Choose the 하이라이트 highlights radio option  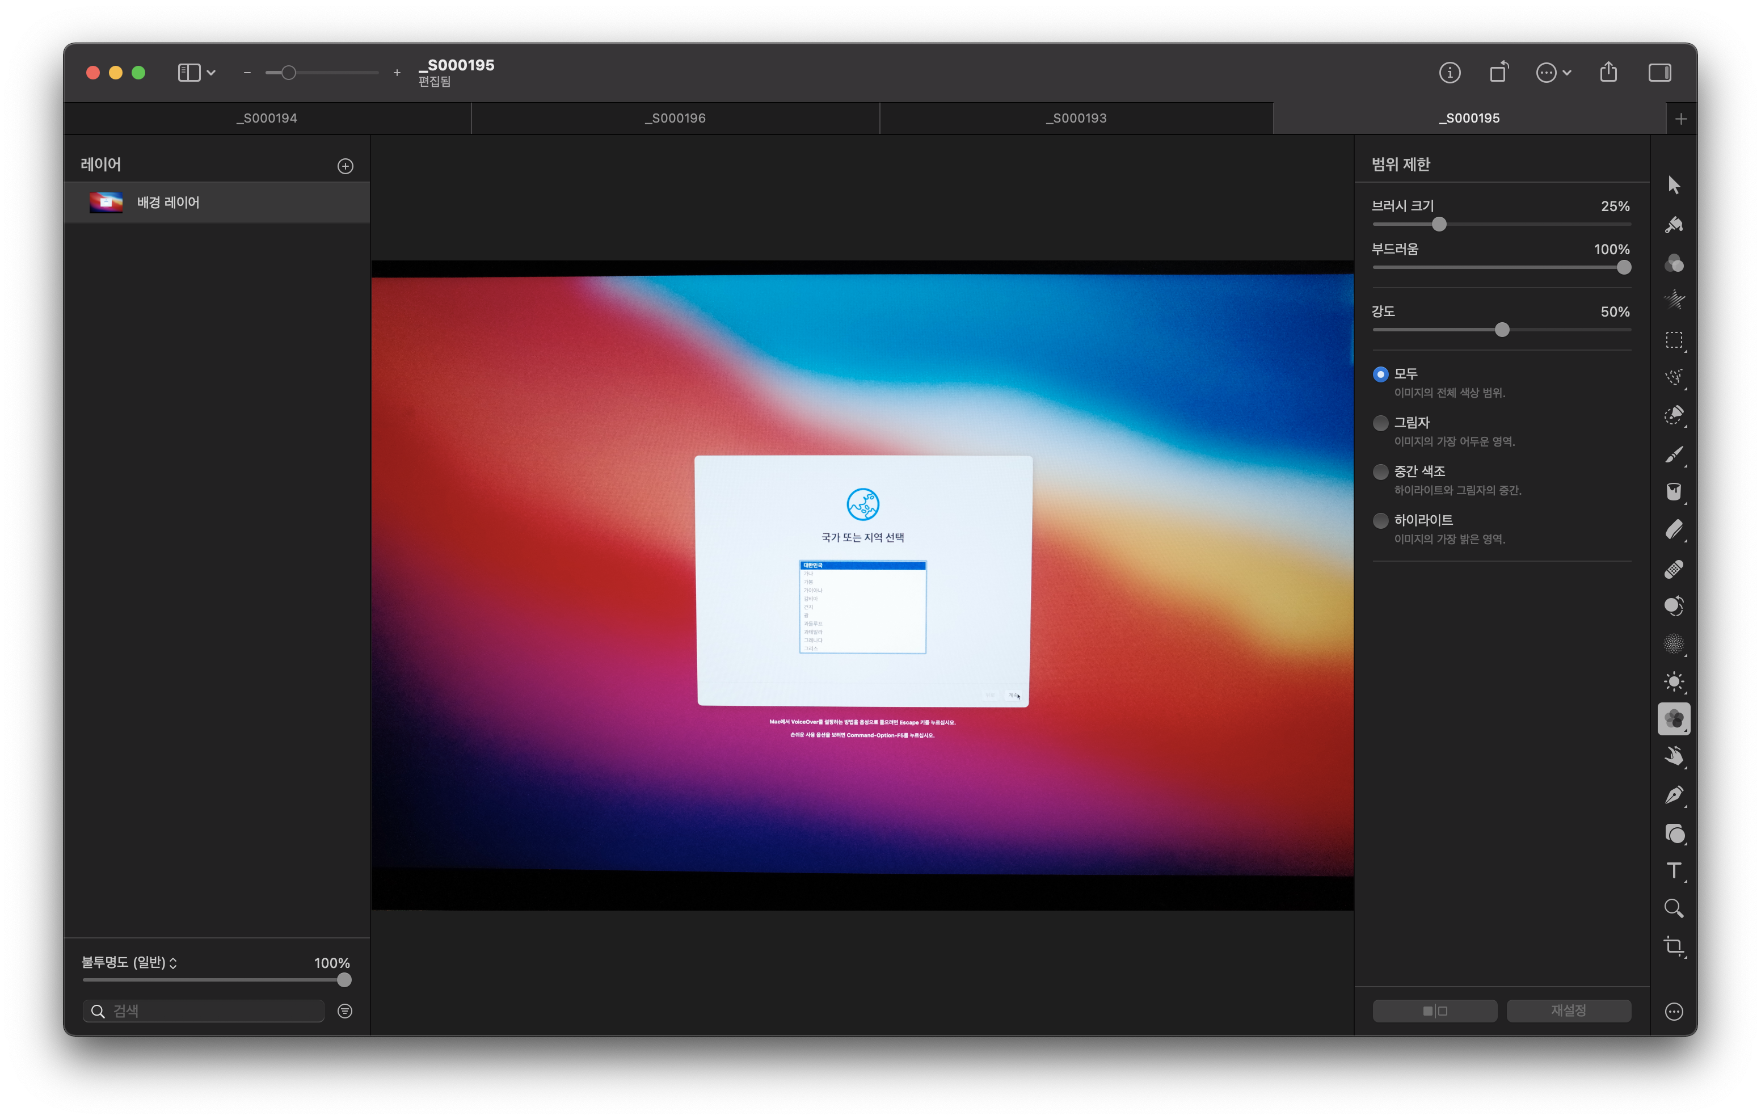(1380, 521)
